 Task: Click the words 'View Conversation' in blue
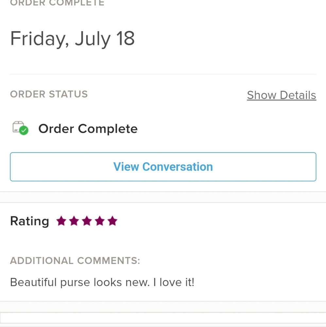(163, 167)
